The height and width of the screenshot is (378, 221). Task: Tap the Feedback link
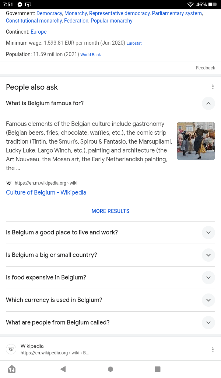206,68
